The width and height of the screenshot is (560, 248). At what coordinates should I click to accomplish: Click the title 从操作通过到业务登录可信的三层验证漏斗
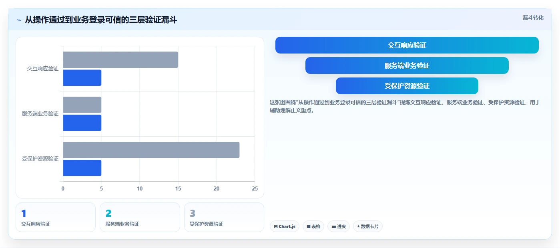101,20
